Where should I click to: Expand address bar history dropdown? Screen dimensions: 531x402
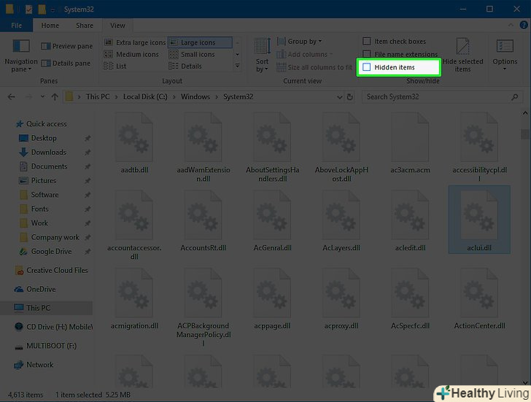click(x=340, y=97)
